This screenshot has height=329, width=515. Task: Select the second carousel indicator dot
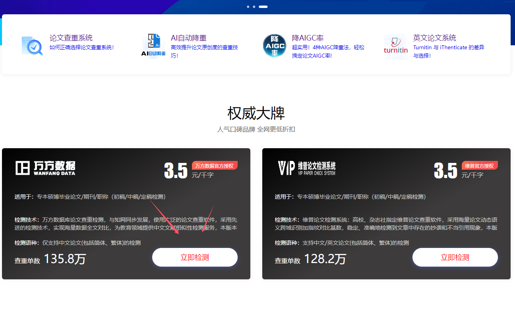coord(254,7)
